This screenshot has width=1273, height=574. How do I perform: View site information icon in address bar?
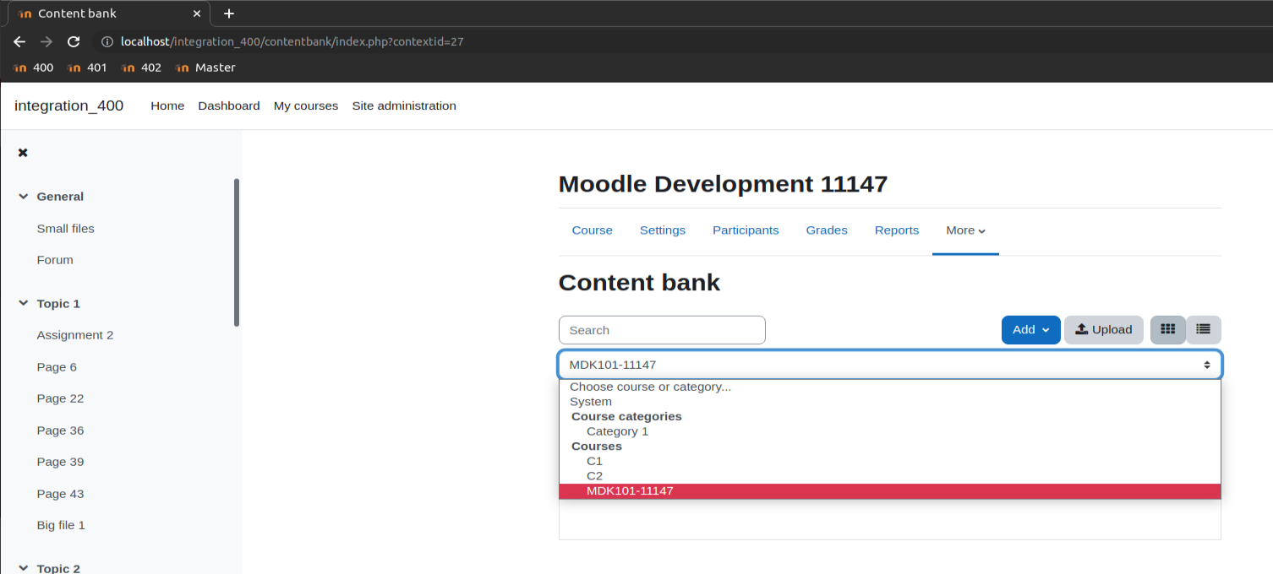(x=107, y=41)
